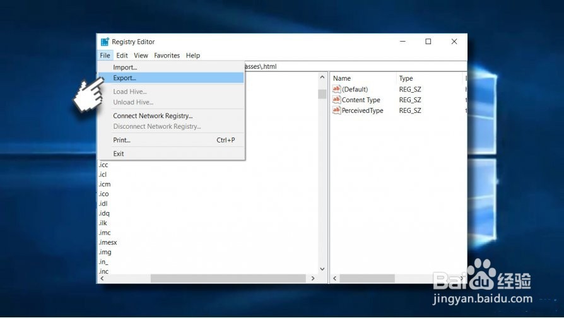The width and height of the screenshot is (564, 318).
Task: Select the PerceivedType value name
Action: (362, 111)
